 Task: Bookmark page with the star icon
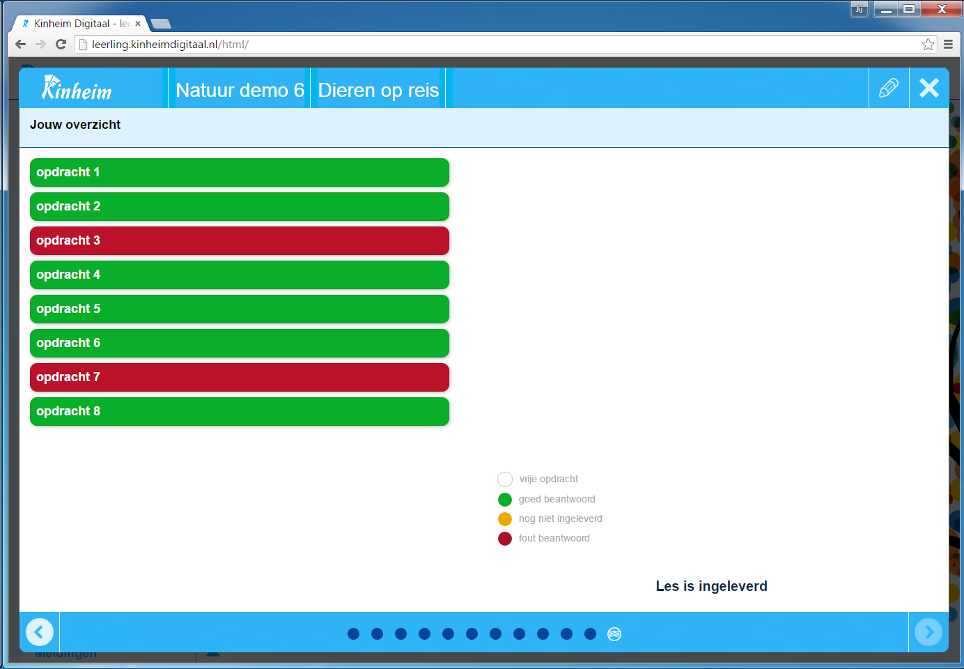(928, 44)
